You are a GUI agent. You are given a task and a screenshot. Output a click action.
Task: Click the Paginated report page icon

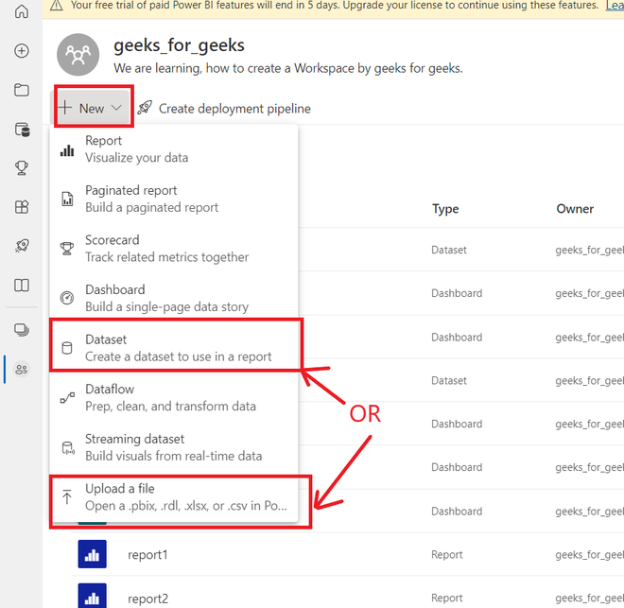(67, 199)
